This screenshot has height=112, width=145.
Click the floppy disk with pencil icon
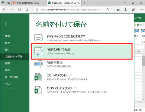39,51
